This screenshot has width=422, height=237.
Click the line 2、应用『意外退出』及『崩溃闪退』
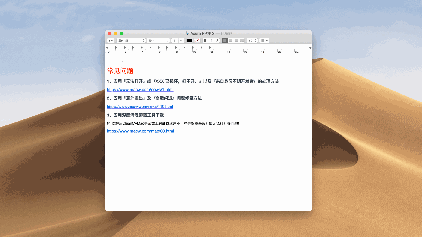point(154,98)
